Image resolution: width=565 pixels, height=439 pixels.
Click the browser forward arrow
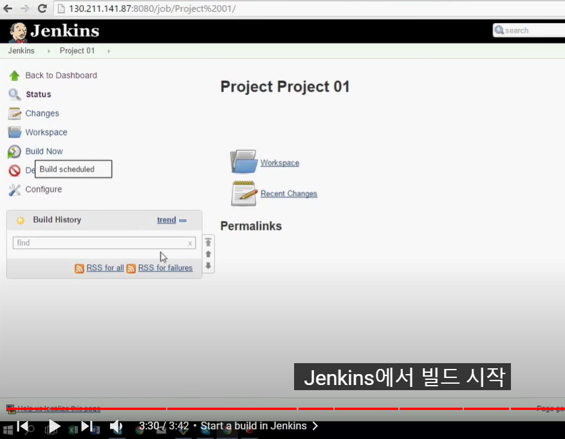tap(25, 8)
